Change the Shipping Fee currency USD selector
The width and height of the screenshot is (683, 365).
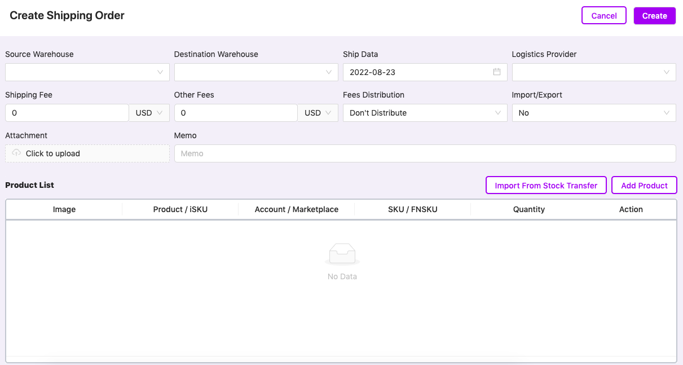click(149, 113)
